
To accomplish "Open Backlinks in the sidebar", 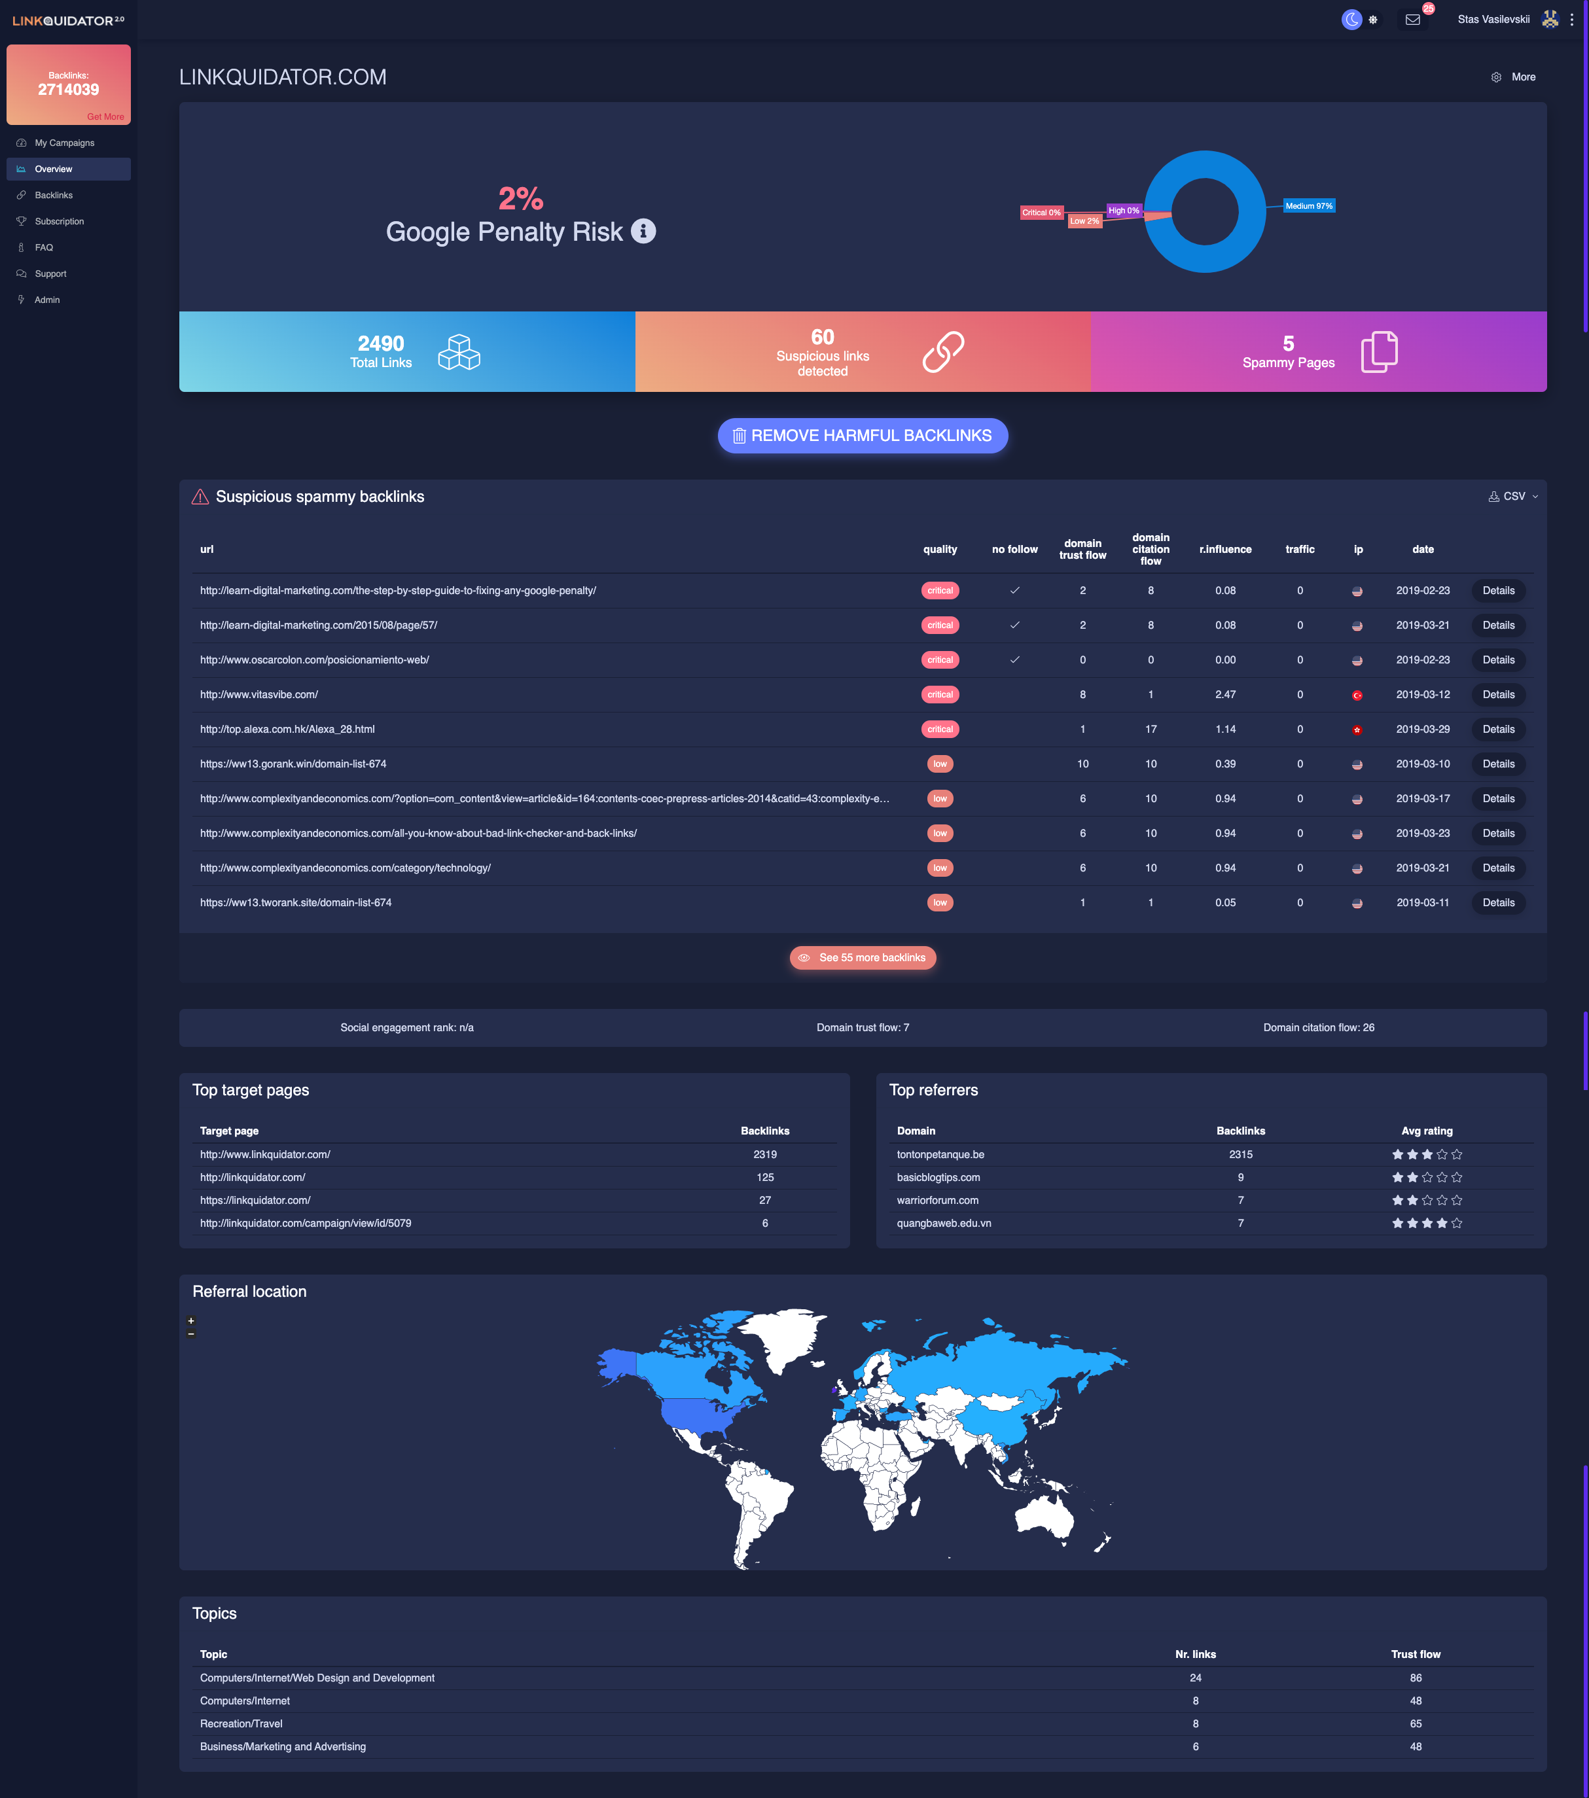I will pyautogui.click(x=54, y=195).
